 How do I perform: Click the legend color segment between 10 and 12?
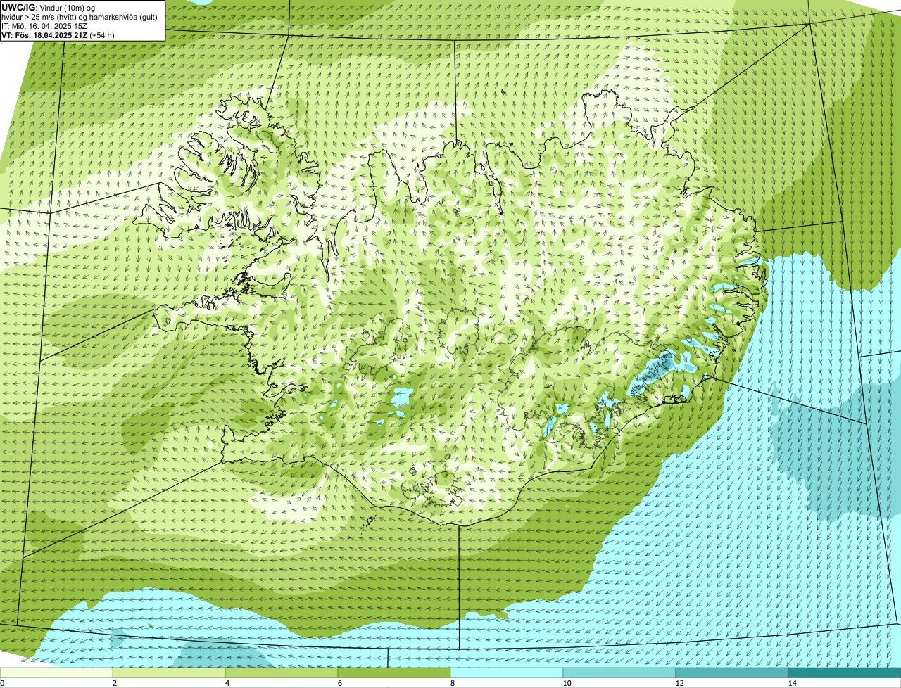(619, 673)
